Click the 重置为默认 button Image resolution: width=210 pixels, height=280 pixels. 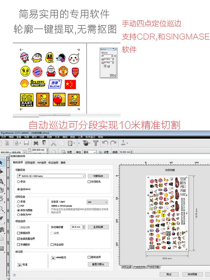[98, 264]
